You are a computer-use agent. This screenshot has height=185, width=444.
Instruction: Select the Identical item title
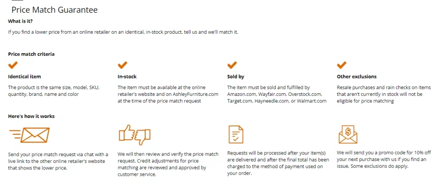click(24, 76)
